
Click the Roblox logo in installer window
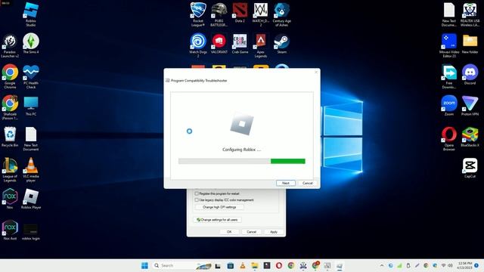pos(242,124)
